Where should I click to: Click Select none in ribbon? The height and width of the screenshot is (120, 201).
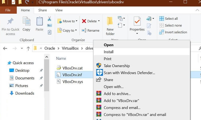[x=170, y=25]
